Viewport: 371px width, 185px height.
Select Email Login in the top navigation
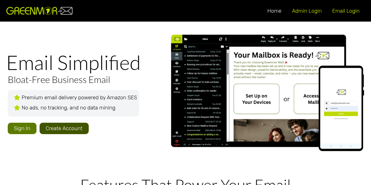point(346,11)
